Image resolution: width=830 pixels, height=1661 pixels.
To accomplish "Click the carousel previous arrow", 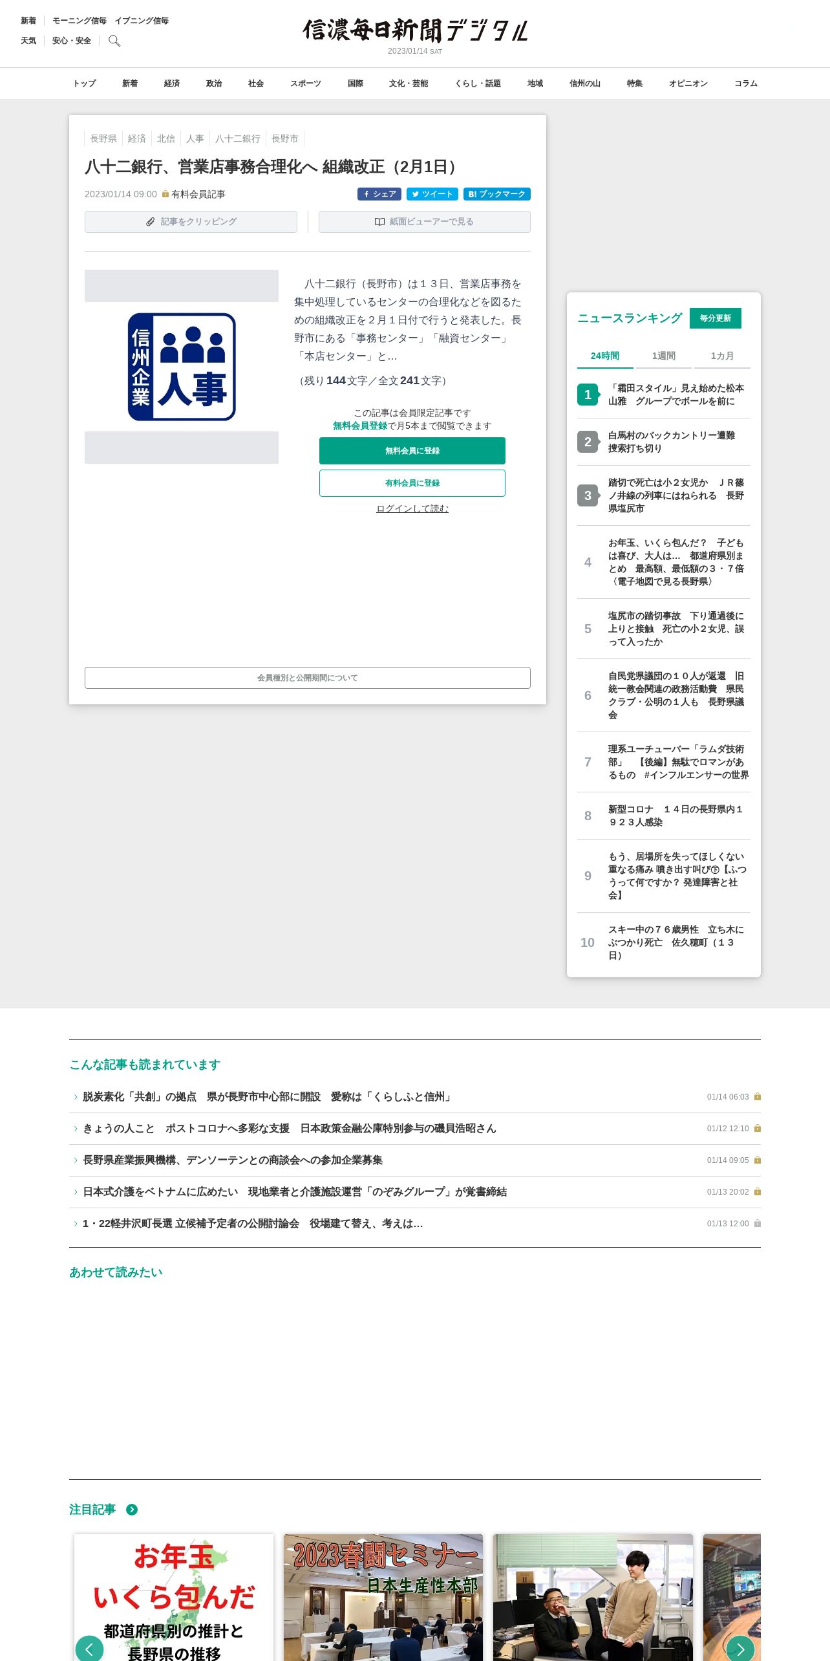I will 89,1649.
